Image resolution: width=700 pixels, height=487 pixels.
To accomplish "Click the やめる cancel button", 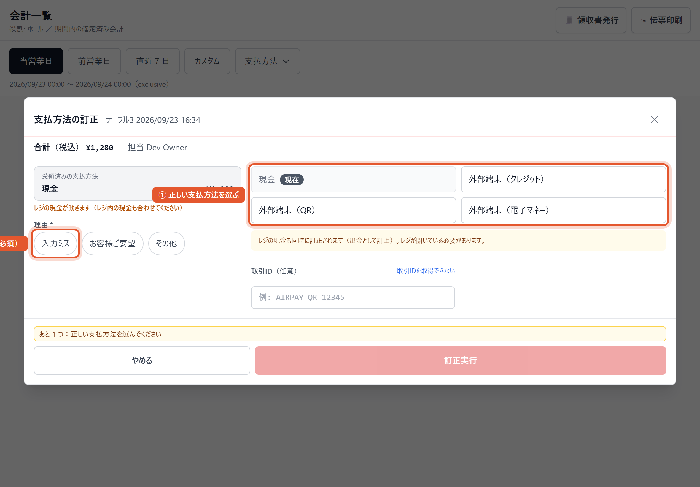I will [142, 360].
